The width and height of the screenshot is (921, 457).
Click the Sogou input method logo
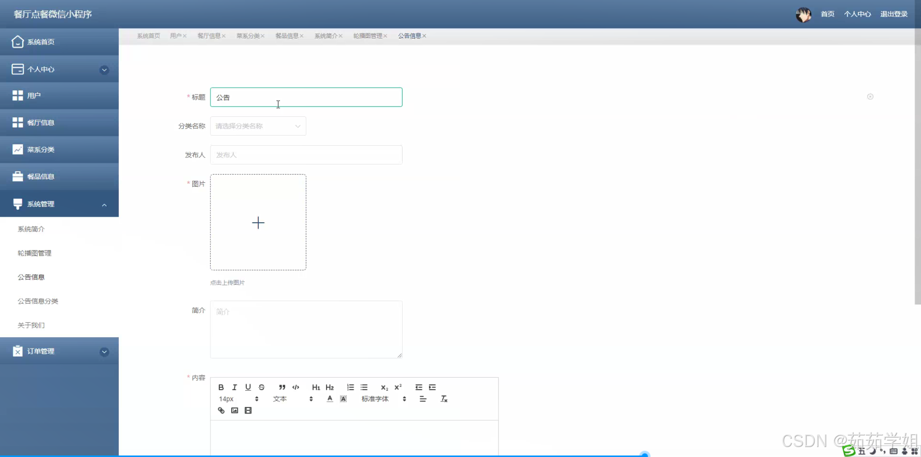[x=849, y=451]
